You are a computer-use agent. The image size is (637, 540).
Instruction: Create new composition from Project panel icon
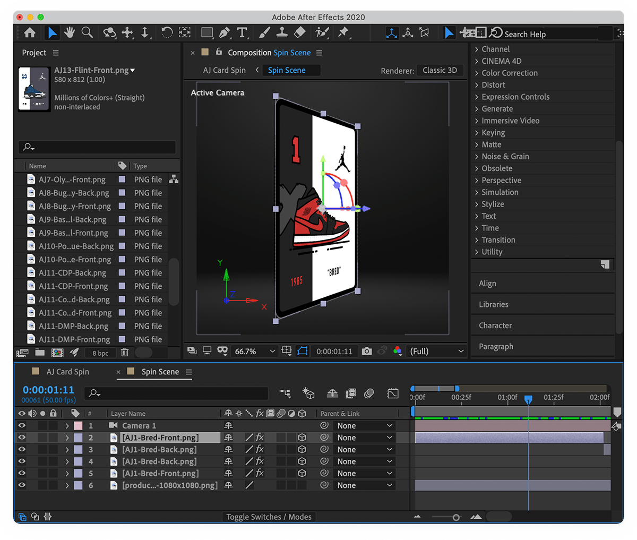(x=57, y=352)
